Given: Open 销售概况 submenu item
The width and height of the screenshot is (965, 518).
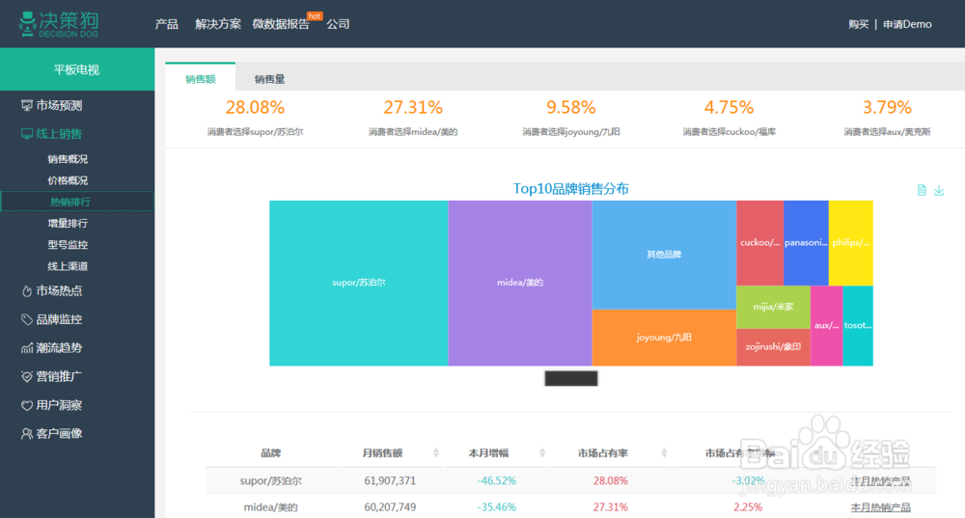Looking at the screenshot, I should point(68,159).
